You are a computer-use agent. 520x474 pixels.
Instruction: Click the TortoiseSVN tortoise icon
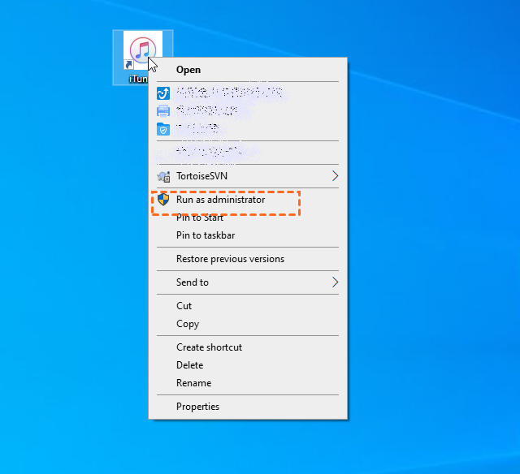click(x=162, y=176)
